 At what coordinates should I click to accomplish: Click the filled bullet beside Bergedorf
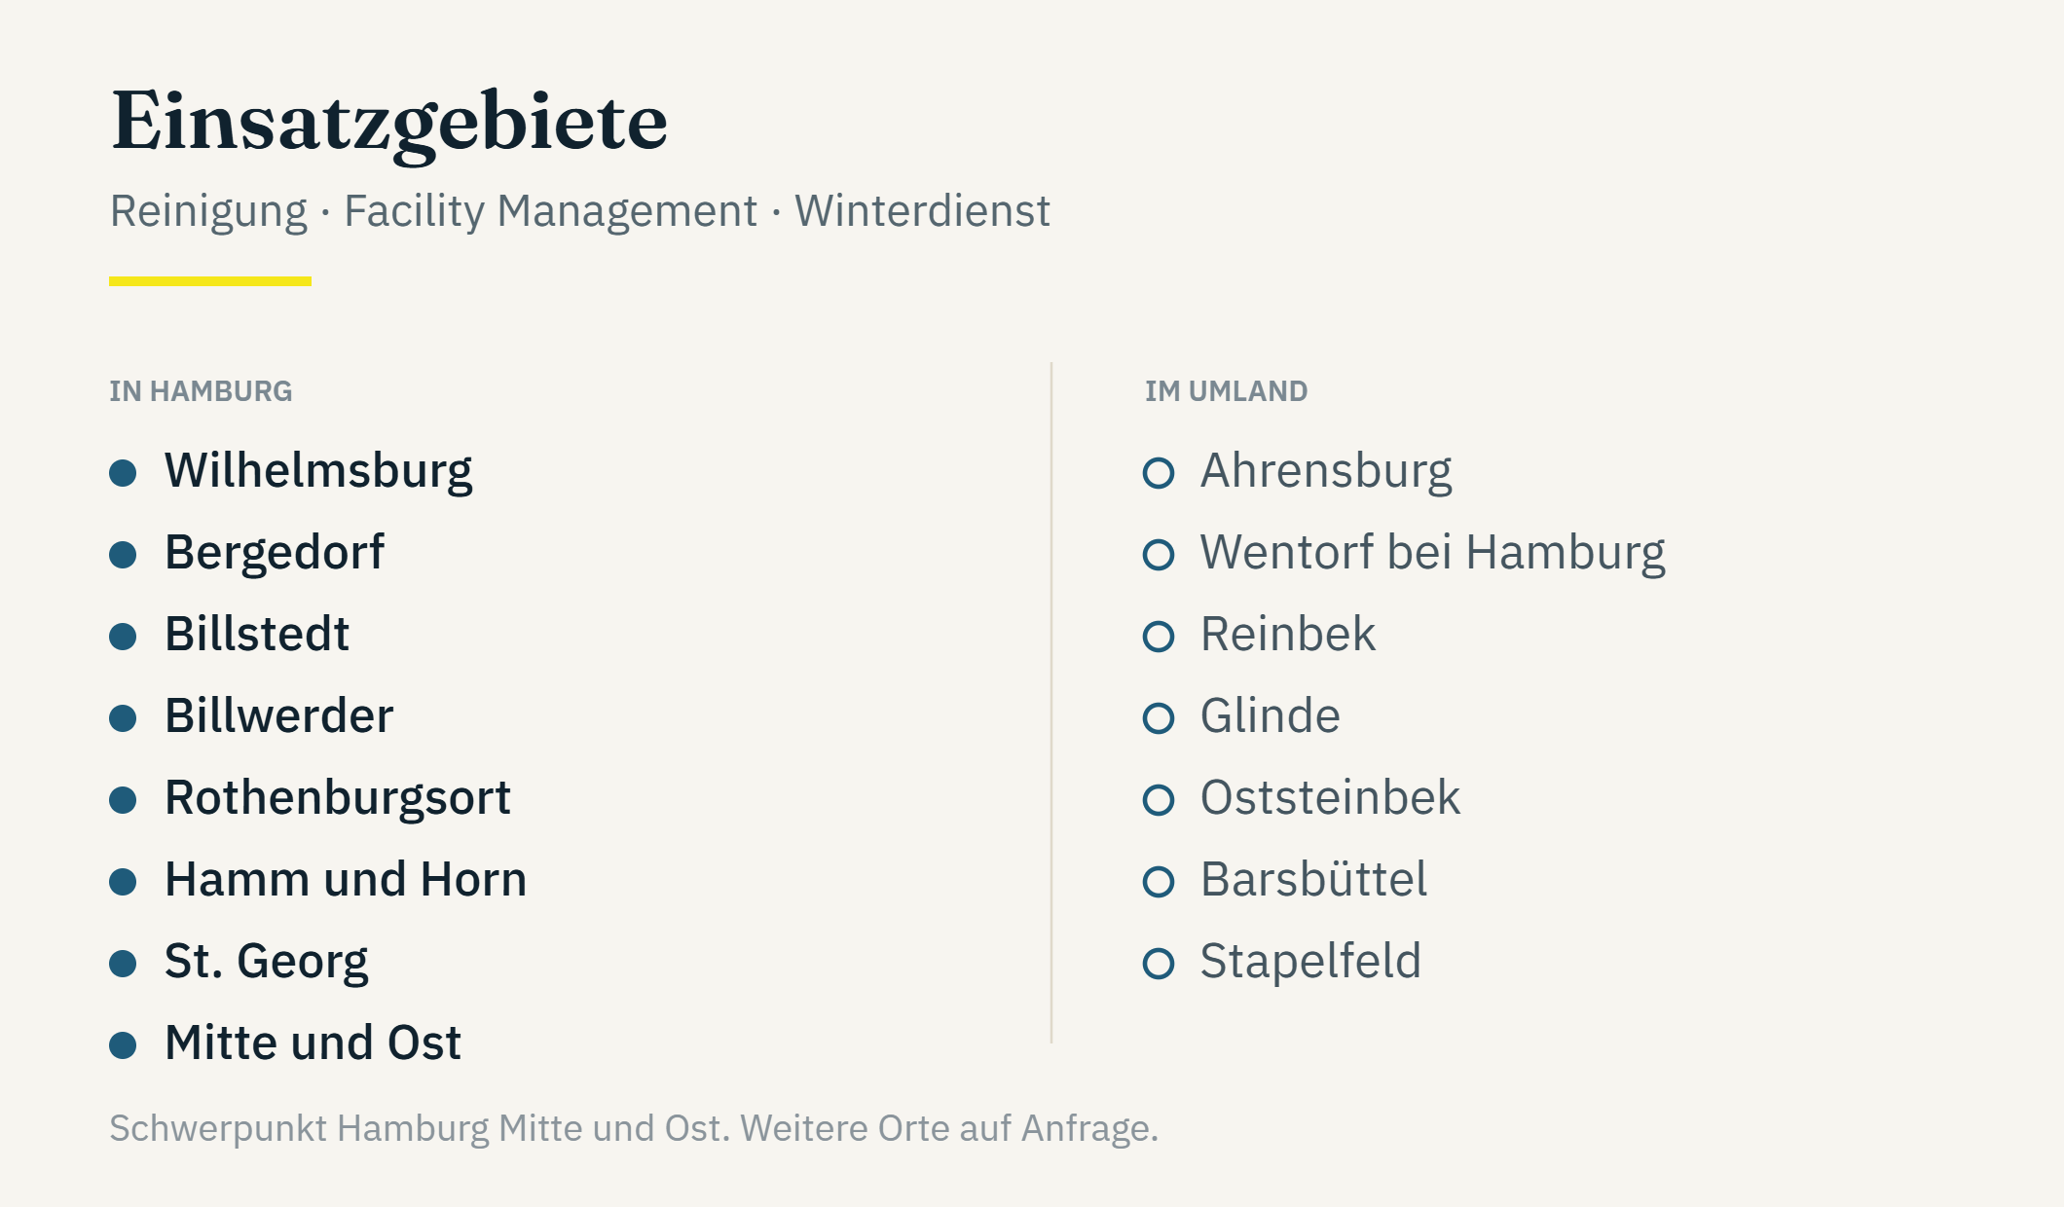click(x=123, y=555)
